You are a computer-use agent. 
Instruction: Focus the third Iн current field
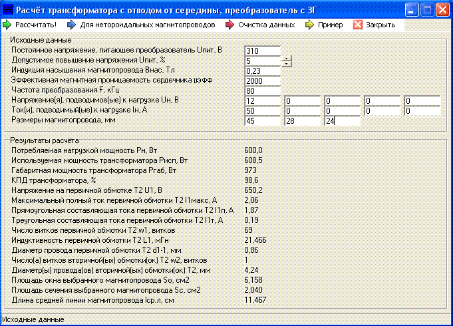(x=342, y=110)
